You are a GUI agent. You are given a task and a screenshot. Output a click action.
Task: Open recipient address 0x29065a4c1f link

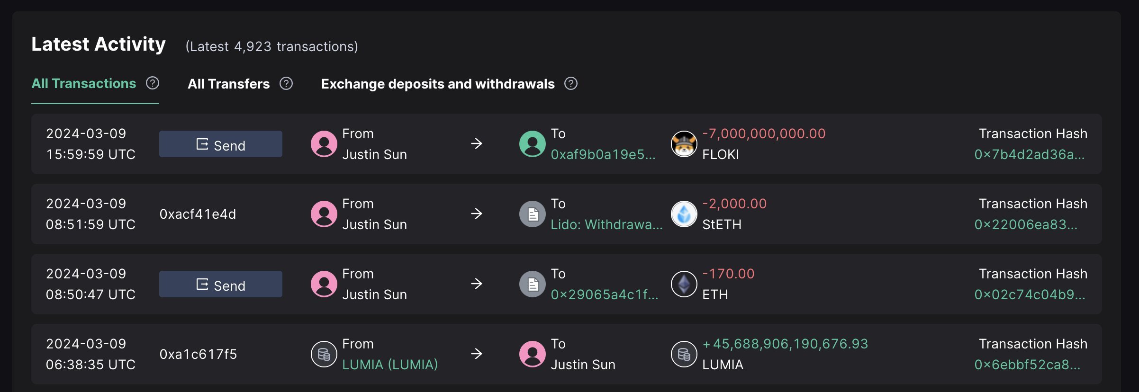[x=604, y=294]
